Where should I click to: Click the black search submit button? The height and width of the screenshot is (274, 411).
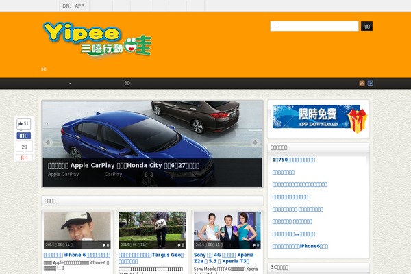tap(366, 26)
